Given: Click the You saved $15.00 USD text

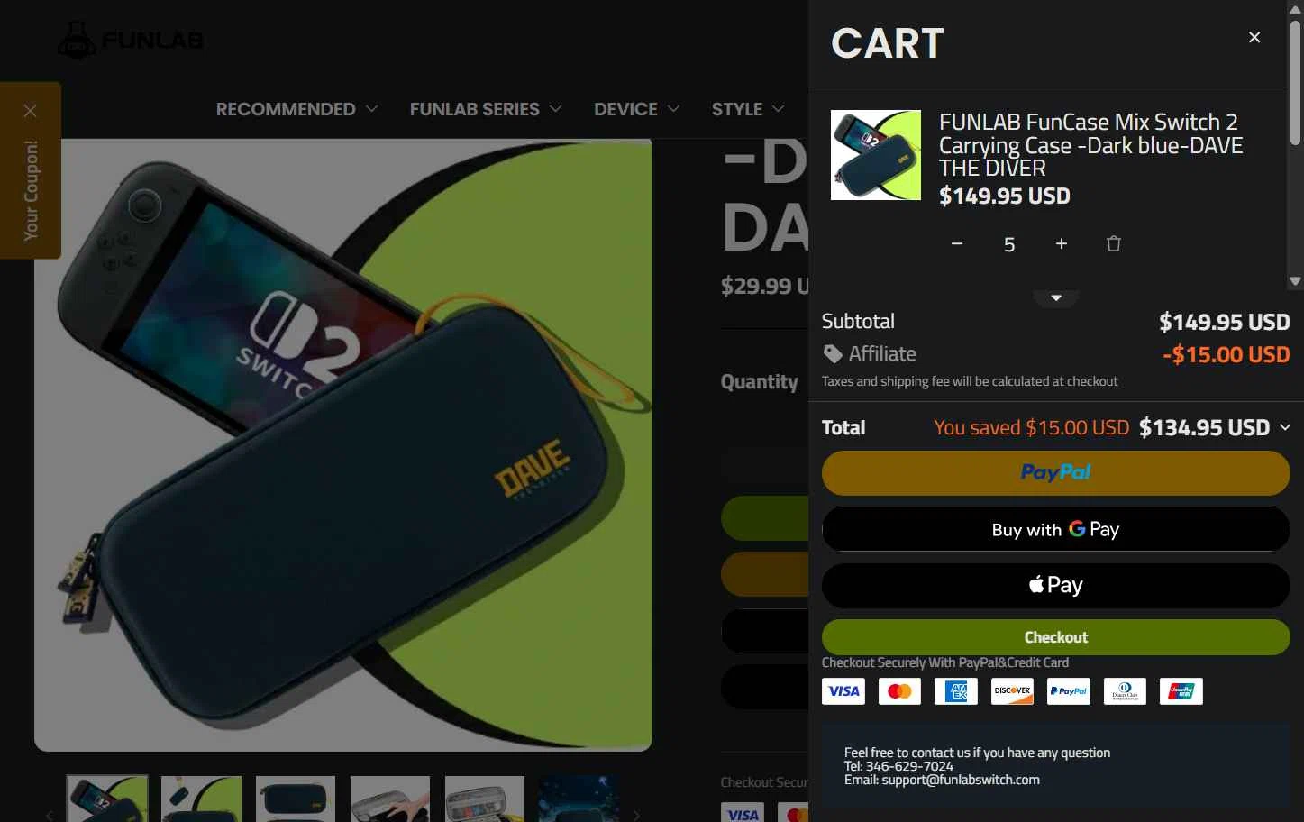Looking at the screenshot, I should coord(1031,427).
